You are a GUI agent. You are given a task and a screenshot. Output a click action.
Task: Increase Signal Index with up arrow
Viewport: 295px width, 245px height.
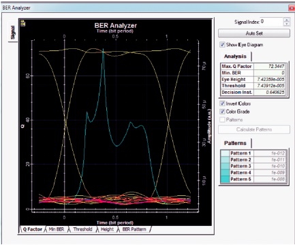287,20
